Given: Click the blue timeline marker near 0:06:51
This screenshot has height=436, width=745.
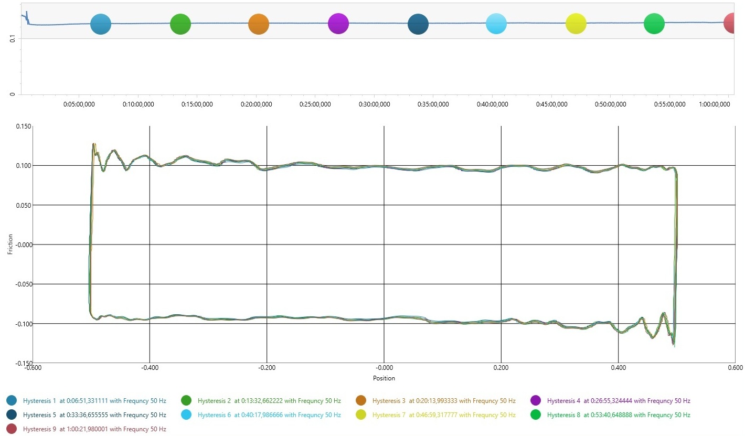Looking at the screenshot, I should pyautogui.click(x=101, y=24).
